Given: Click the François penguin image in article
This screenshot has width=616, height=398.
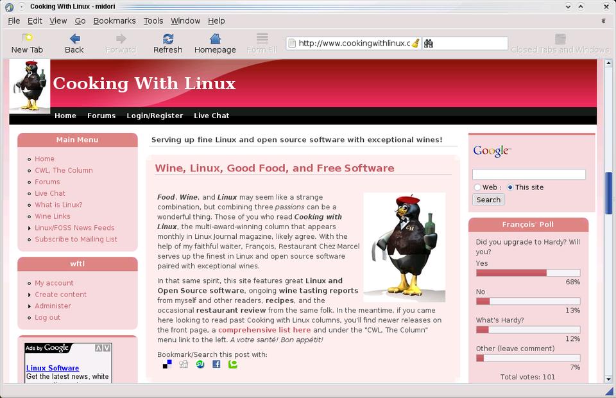Looking at the screenshot, I should (404, 247).
